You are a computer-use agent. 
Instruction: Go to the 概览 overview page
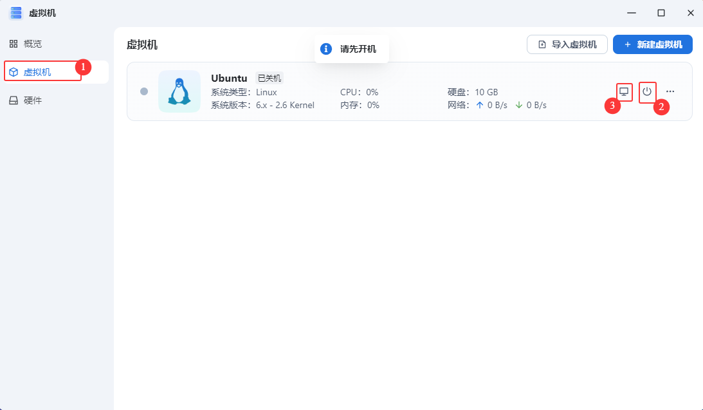[32, 44]
